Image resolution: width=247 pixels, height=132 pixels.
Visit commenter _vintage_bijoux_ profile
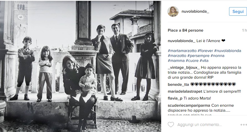click(x=184, y=67)
